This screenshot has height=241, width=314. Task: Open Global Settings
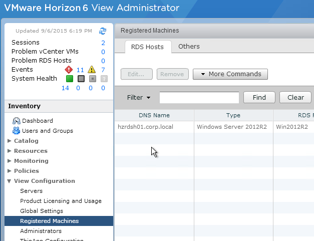click(x=42, y=211)
